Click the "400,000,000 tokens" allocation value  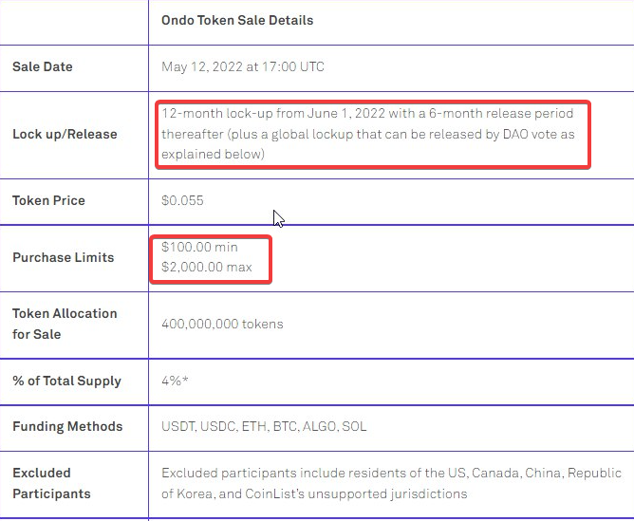(222, 325)
